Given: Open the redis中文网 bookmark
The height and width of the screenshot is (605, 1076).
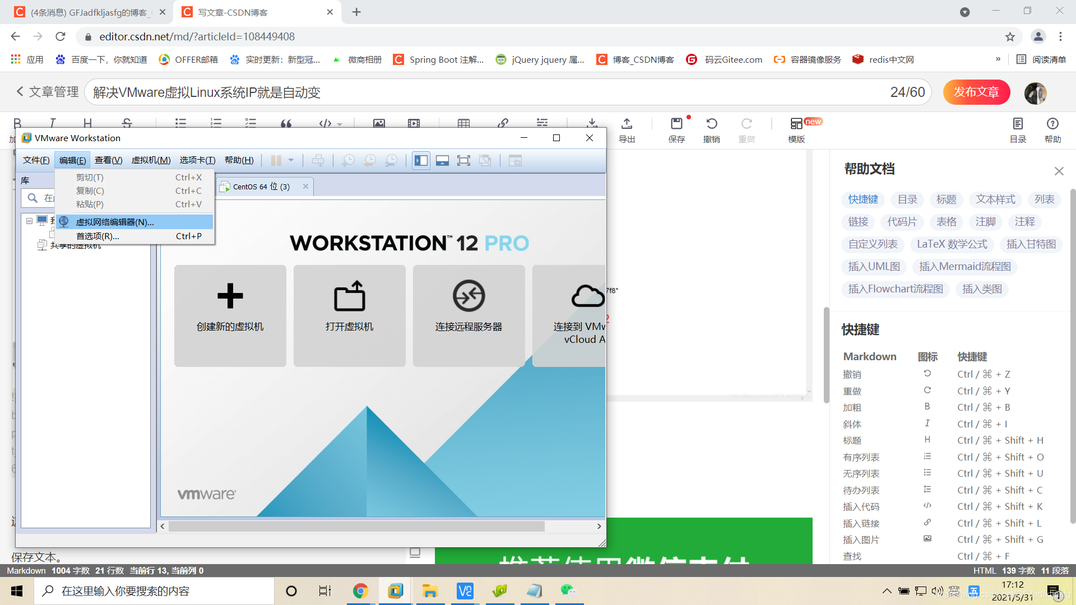Looking at the screenshot, I should (883, 59).
